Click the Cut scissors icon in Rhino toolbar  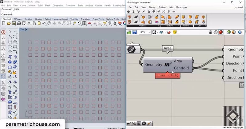click(x=29, y=23)
